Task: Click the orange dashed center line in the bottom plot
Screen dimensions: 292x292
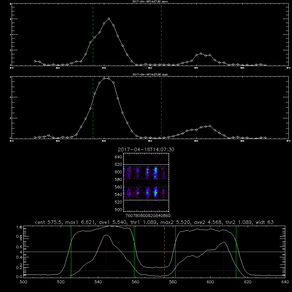Action: 164,251
